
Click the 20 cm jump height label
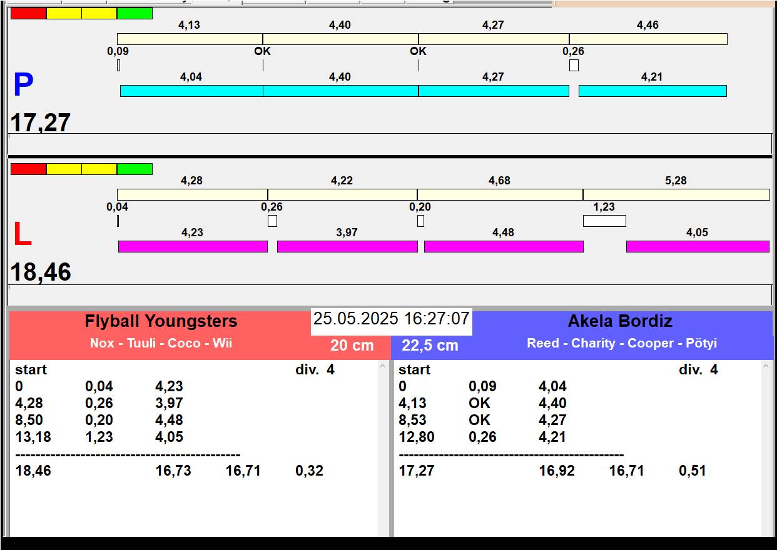pos(352,345)
